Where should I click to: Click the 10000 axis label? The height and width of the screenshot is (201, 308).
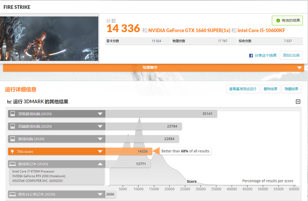click(x=138, y=189)
